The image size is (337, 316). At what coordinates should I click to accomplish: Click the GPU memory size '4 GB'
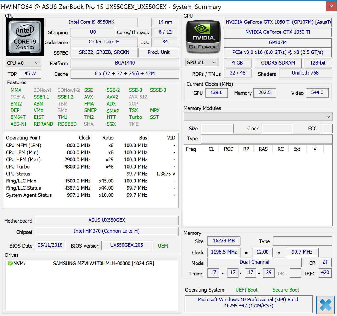coord(237,63)
